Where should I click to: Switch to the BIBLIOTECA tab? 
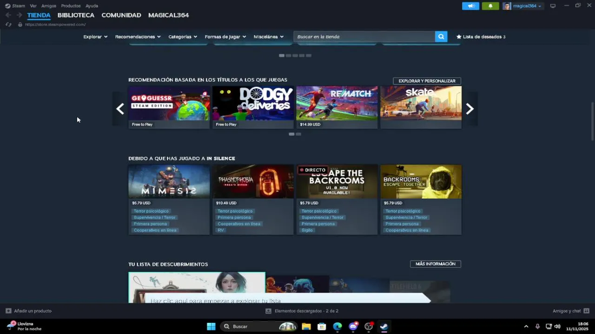[x=76, y=15]
